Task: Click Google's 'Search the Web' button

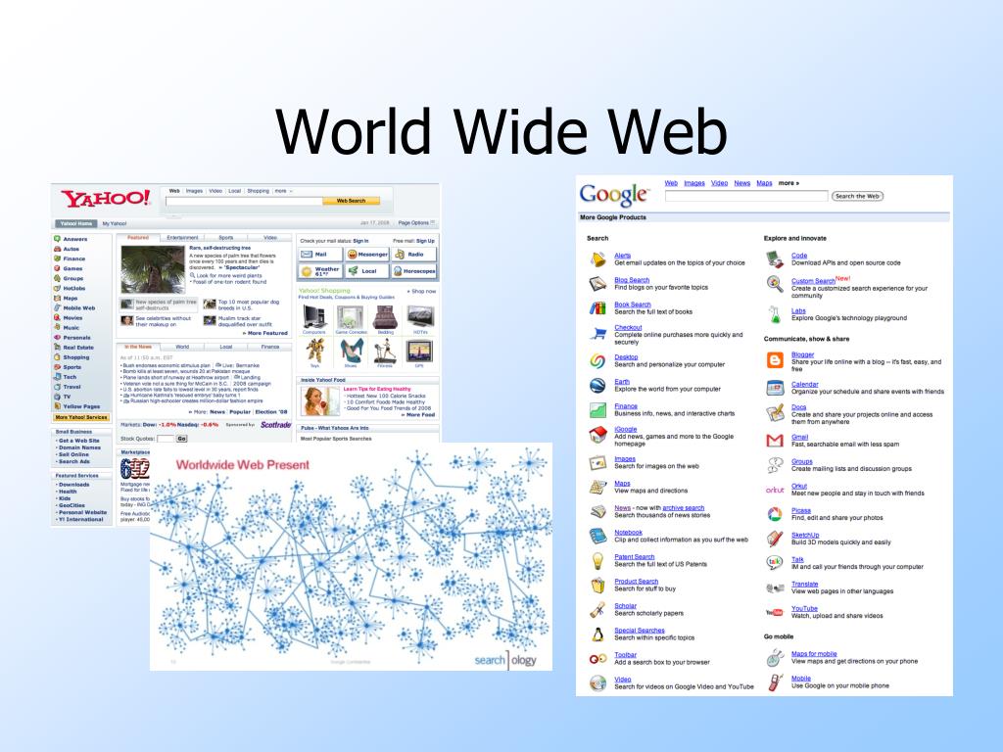Action: pyautogui.click(x=857, y=196)
